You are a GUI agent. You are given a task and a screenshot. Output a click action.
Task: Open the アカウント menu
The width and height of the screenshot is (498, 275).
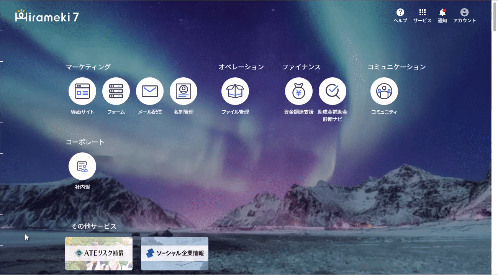[464, 13]
